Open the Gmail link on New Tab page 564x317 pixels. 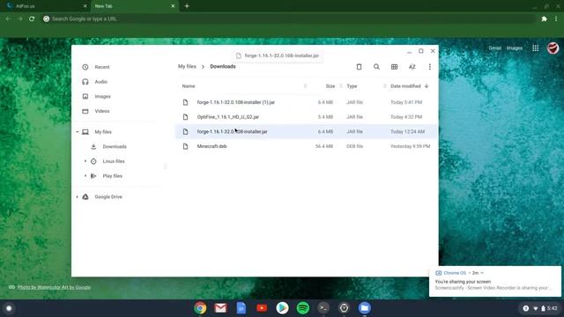click(495, 48)
